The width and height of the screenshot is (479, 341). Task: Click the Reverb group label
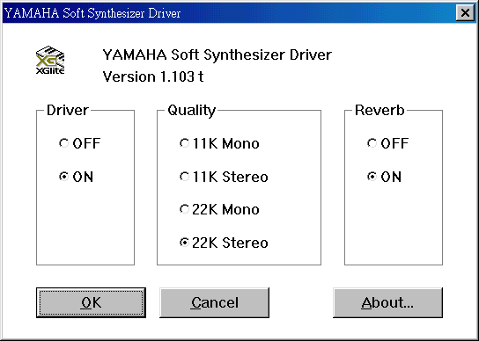click(x=380, y=110)
